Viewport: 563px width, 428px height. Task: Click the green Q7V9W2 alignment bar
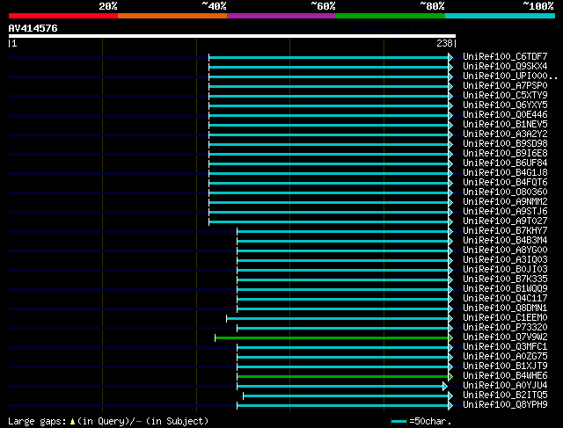click(332, 338)
